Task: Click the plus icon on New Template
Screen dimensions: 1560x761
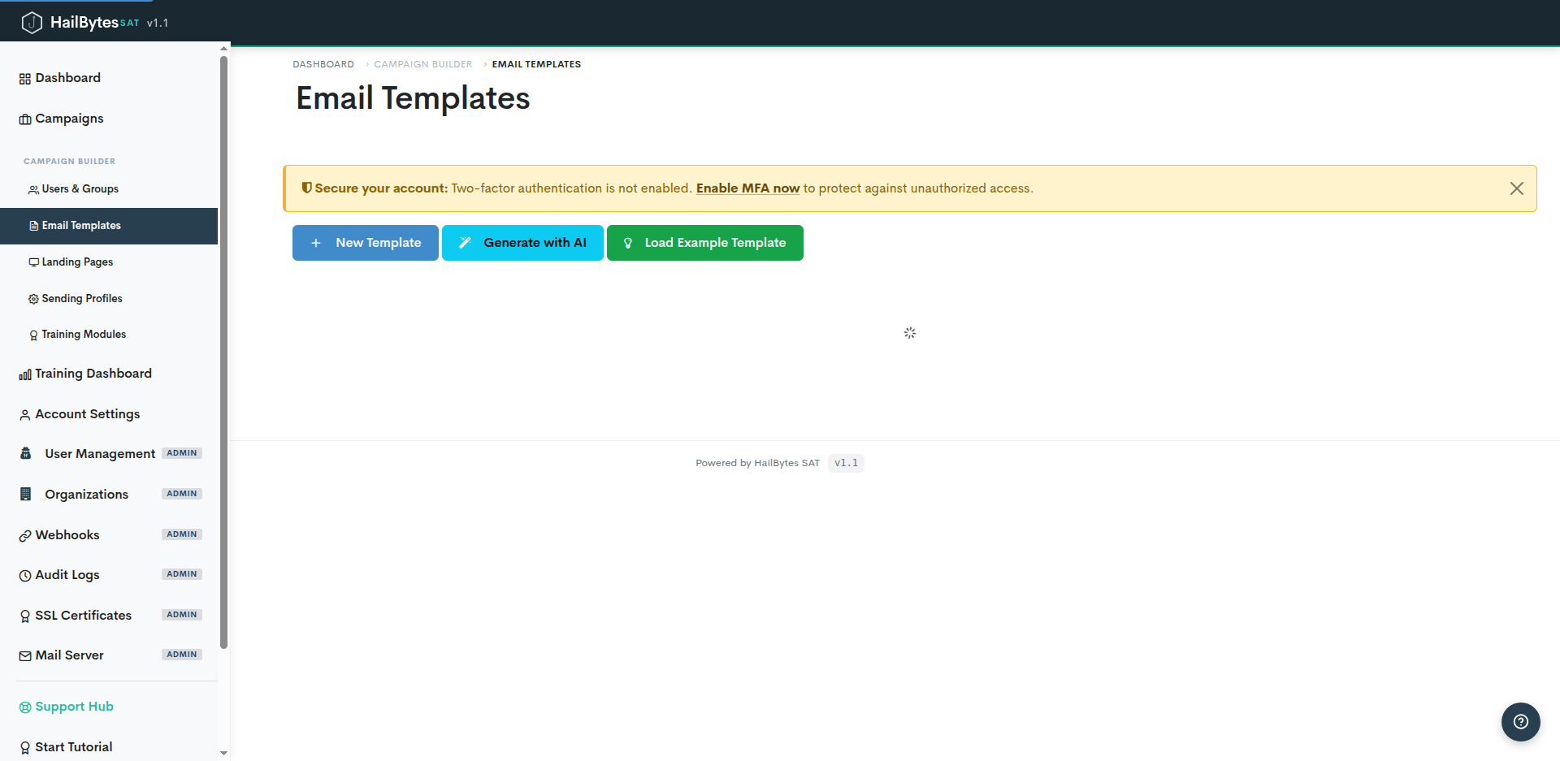Action: click(316, 243)
